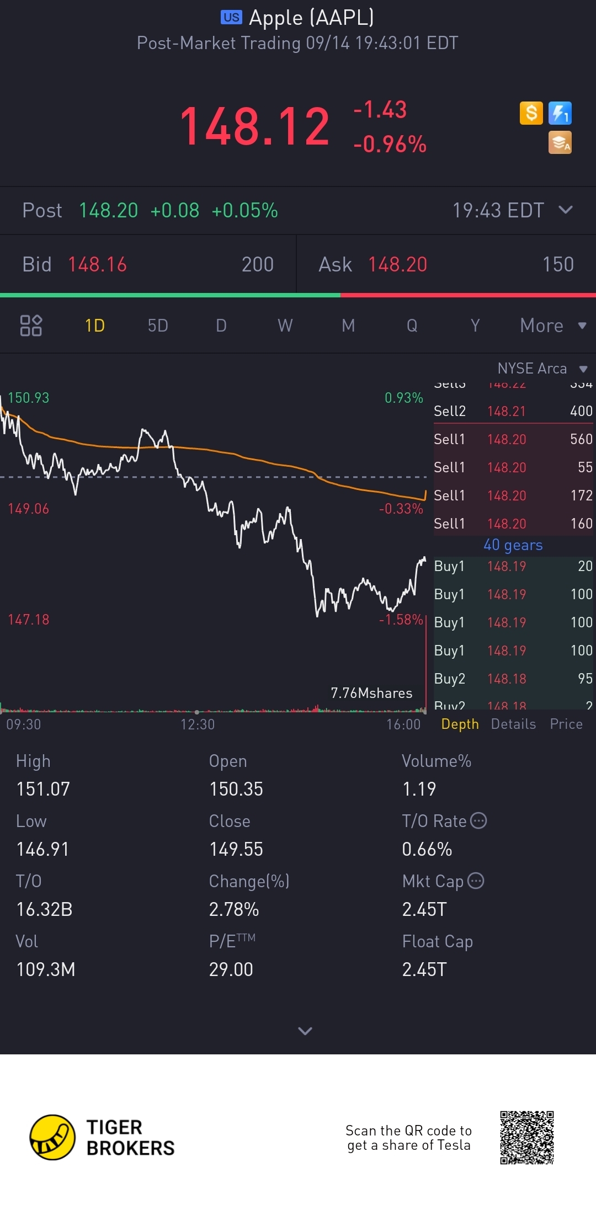
Task: Tap the main price 148.12
Action: pyautogui.click(x=254, y=127)
